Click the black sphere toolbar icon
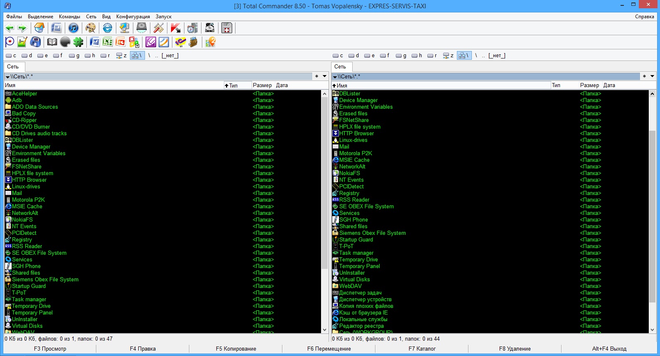The height and width of the screenshot is (356, 660). pos(65,42)
